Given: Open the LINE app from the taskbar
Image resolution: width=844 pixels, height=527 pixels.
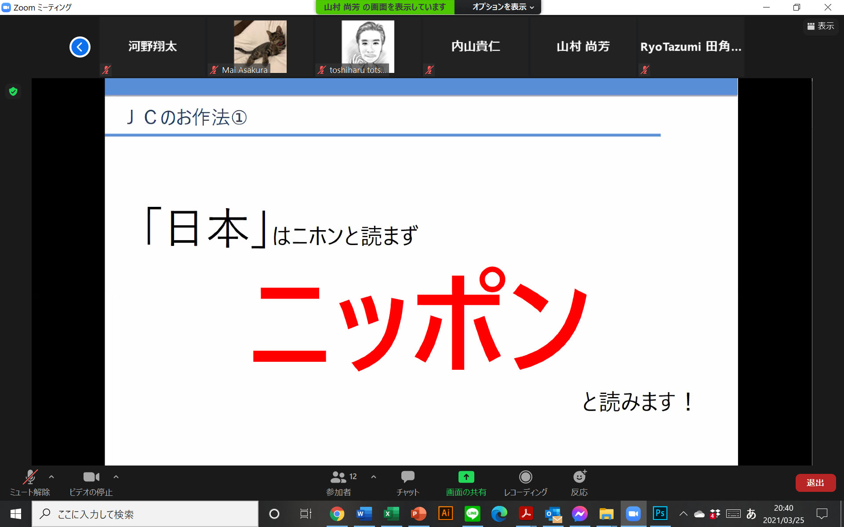Looking at the screenshot, I should 472,513.
